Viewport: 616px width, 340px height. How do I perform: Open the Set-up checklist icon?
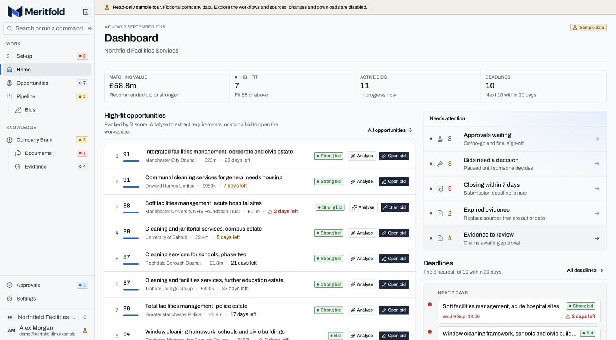9,56
